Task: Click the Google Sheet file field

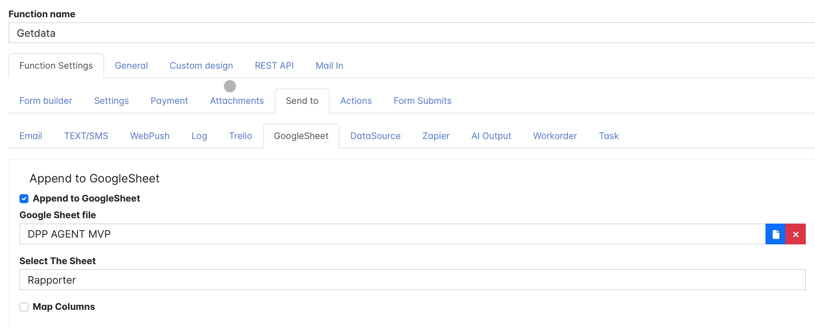Action: coord(392,234)
